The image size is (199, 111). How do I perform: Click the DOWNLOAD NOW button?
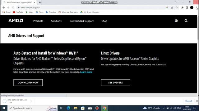28,83
